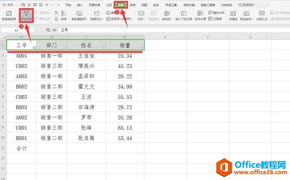Click the formula bar showing 工号
Image resolution: width=290 pixels, height=180 pixels.
click(174, 30)
